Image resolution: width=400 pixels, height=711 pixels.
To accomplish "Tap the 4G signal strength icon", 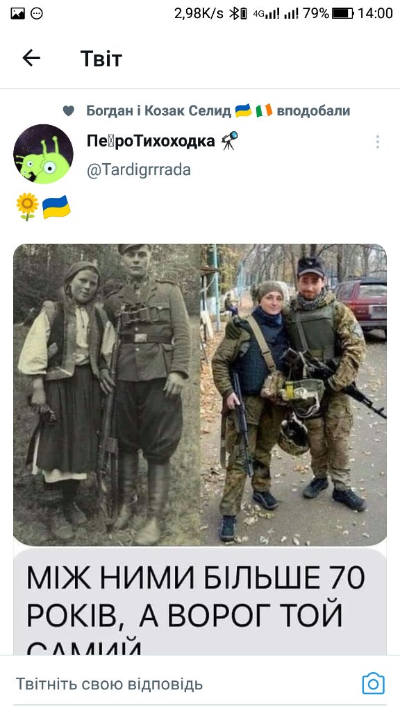I will (266, 14).
